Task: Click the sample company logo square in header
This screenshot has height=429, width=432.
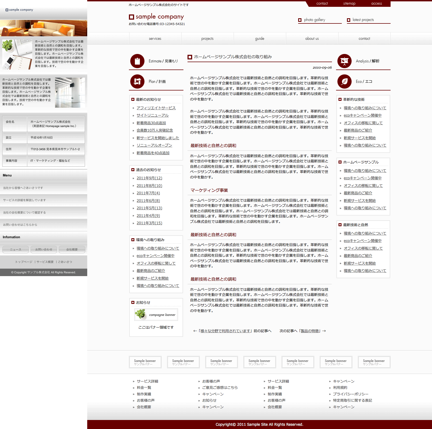Action: click(131, 17)
